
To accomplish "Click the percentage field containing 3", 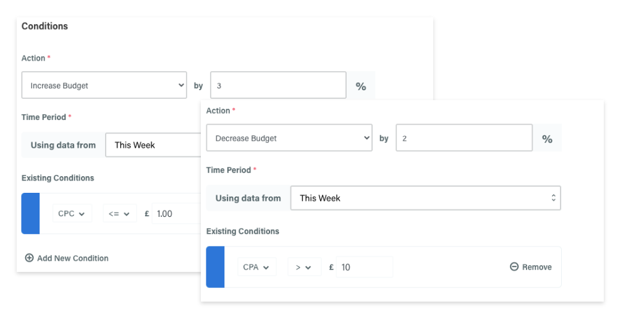I will [278, 85].
